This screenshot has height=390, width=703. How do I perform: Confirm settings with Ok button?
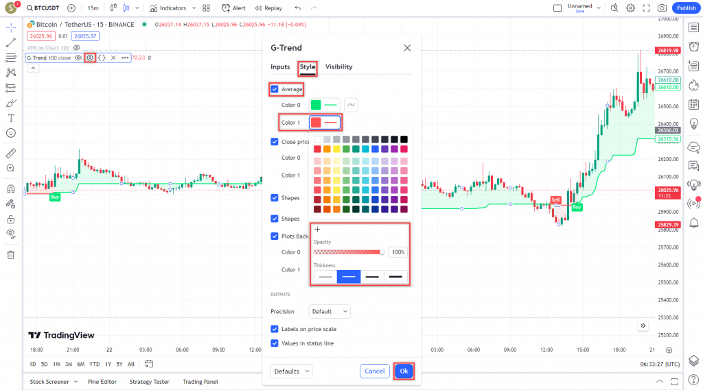click(404, 371)
